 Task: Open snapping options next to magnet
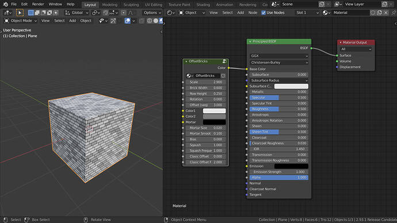pos(114,13)
